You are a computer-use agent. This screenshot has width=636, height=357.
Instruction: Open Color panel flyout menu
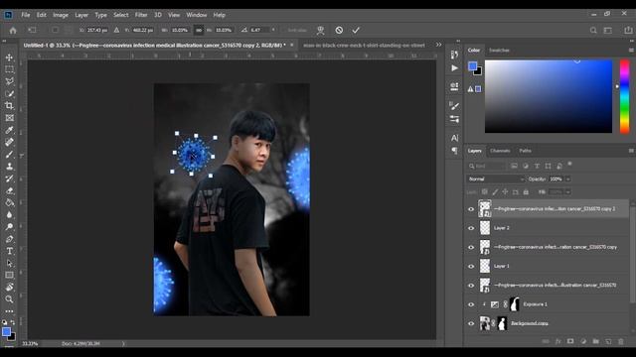[x=631, y=51]
